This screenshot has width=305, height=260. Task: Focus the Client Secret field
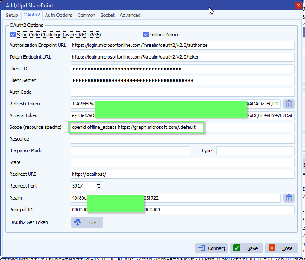(182, 80)
